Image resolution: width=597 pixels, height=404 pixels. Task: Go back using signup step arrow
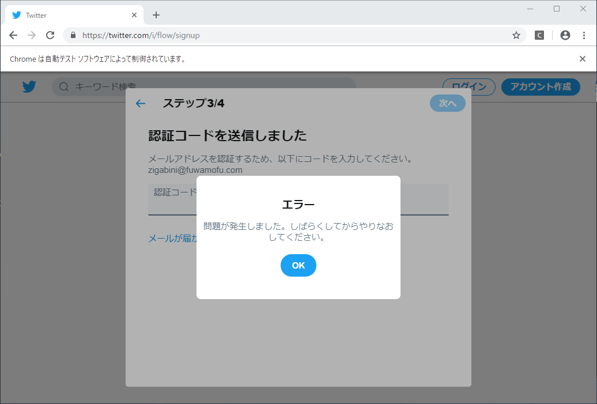[140, 104]
